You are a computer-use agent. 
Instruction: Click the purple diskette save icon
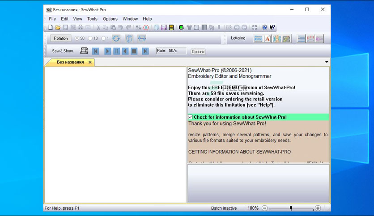(x=164, y=27)
